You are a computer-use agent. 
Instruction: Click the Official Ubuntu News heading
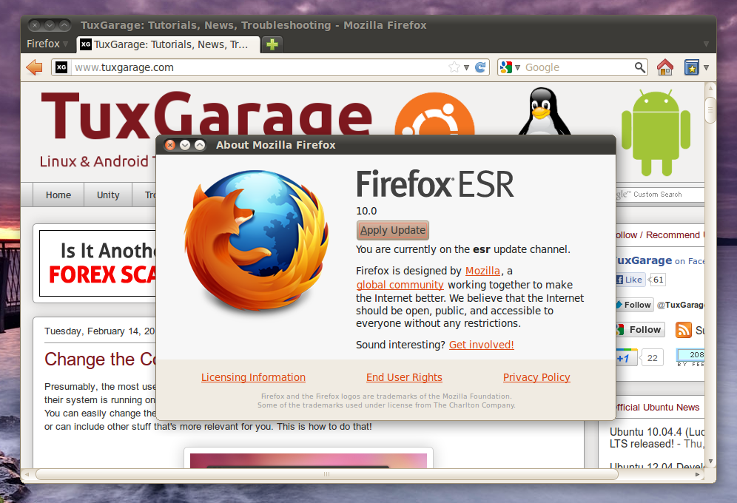pyautogui.click(x=658, y=407)
